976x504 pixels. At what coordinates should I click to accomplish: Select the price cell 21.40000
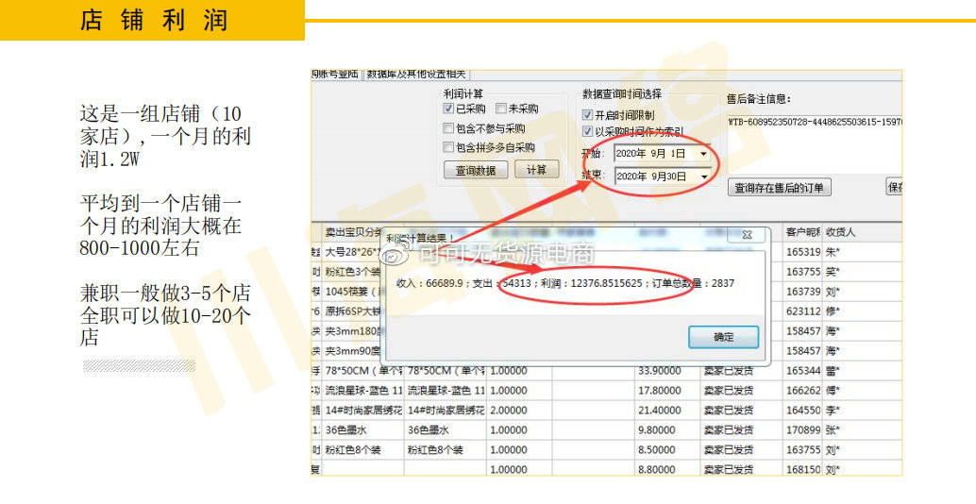click(667, 411)
